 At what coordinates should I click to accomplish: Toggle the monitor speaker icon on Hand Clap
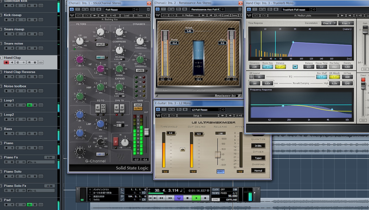point(12,62)
